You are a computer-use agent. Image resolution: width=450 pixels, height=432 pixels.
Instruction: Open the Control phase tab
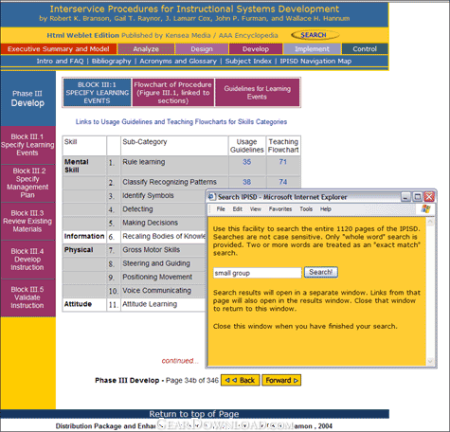tap(365, 49)
